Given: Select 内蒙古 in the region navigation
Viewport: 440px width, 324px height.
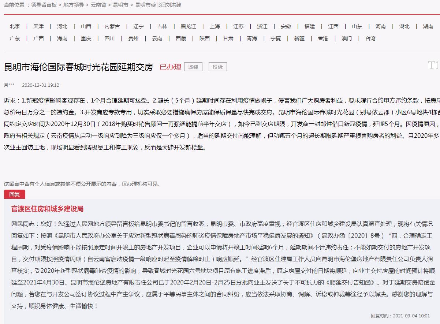Looking at the screenshot, I should [112, 26].
